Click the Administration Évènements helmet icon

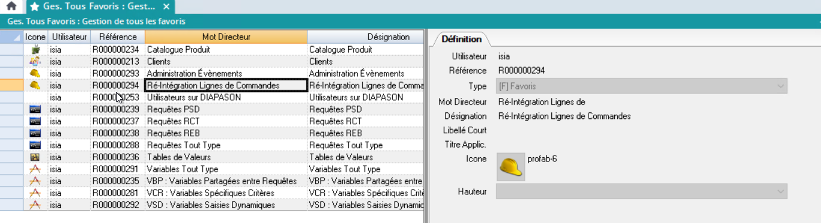(x=35, y=74)
